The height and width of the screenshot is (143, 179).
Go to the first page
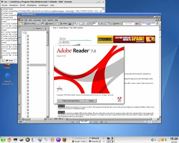[x=73, y=122]
